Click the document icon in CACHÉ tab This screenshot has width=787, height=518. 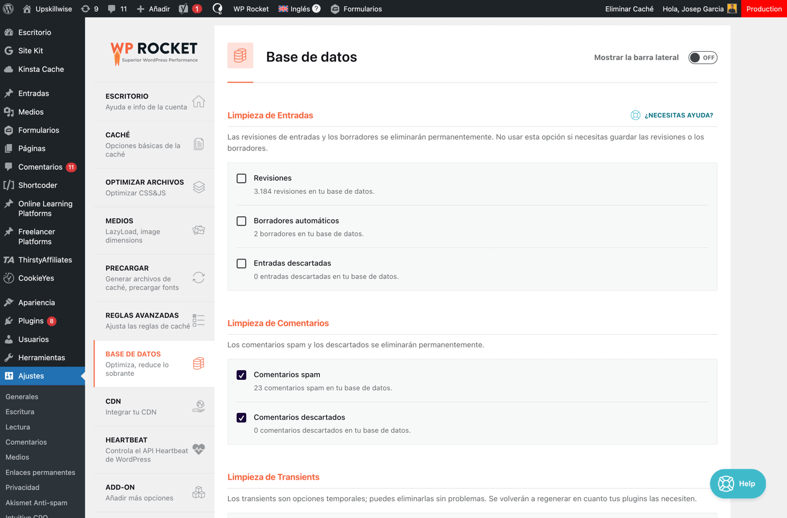198,144
